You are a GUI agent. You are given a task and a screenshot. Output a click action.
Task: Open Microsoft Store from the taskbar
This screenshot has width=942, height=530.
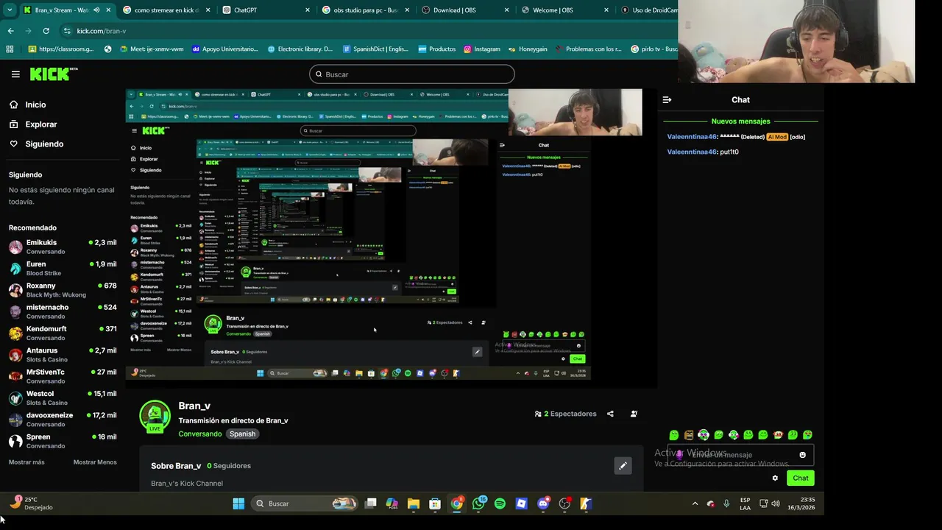coord(435,504)
